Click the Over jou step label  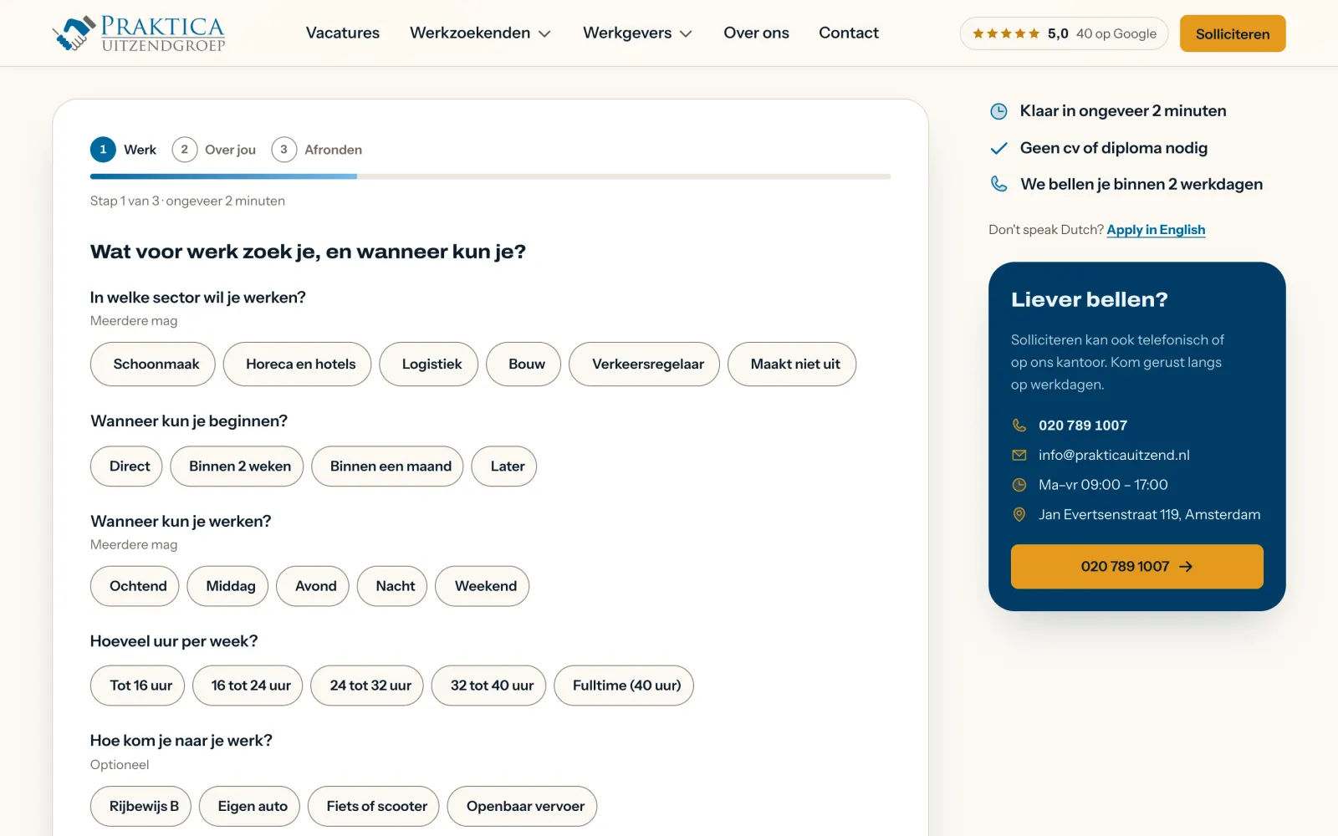click(231, 150)
